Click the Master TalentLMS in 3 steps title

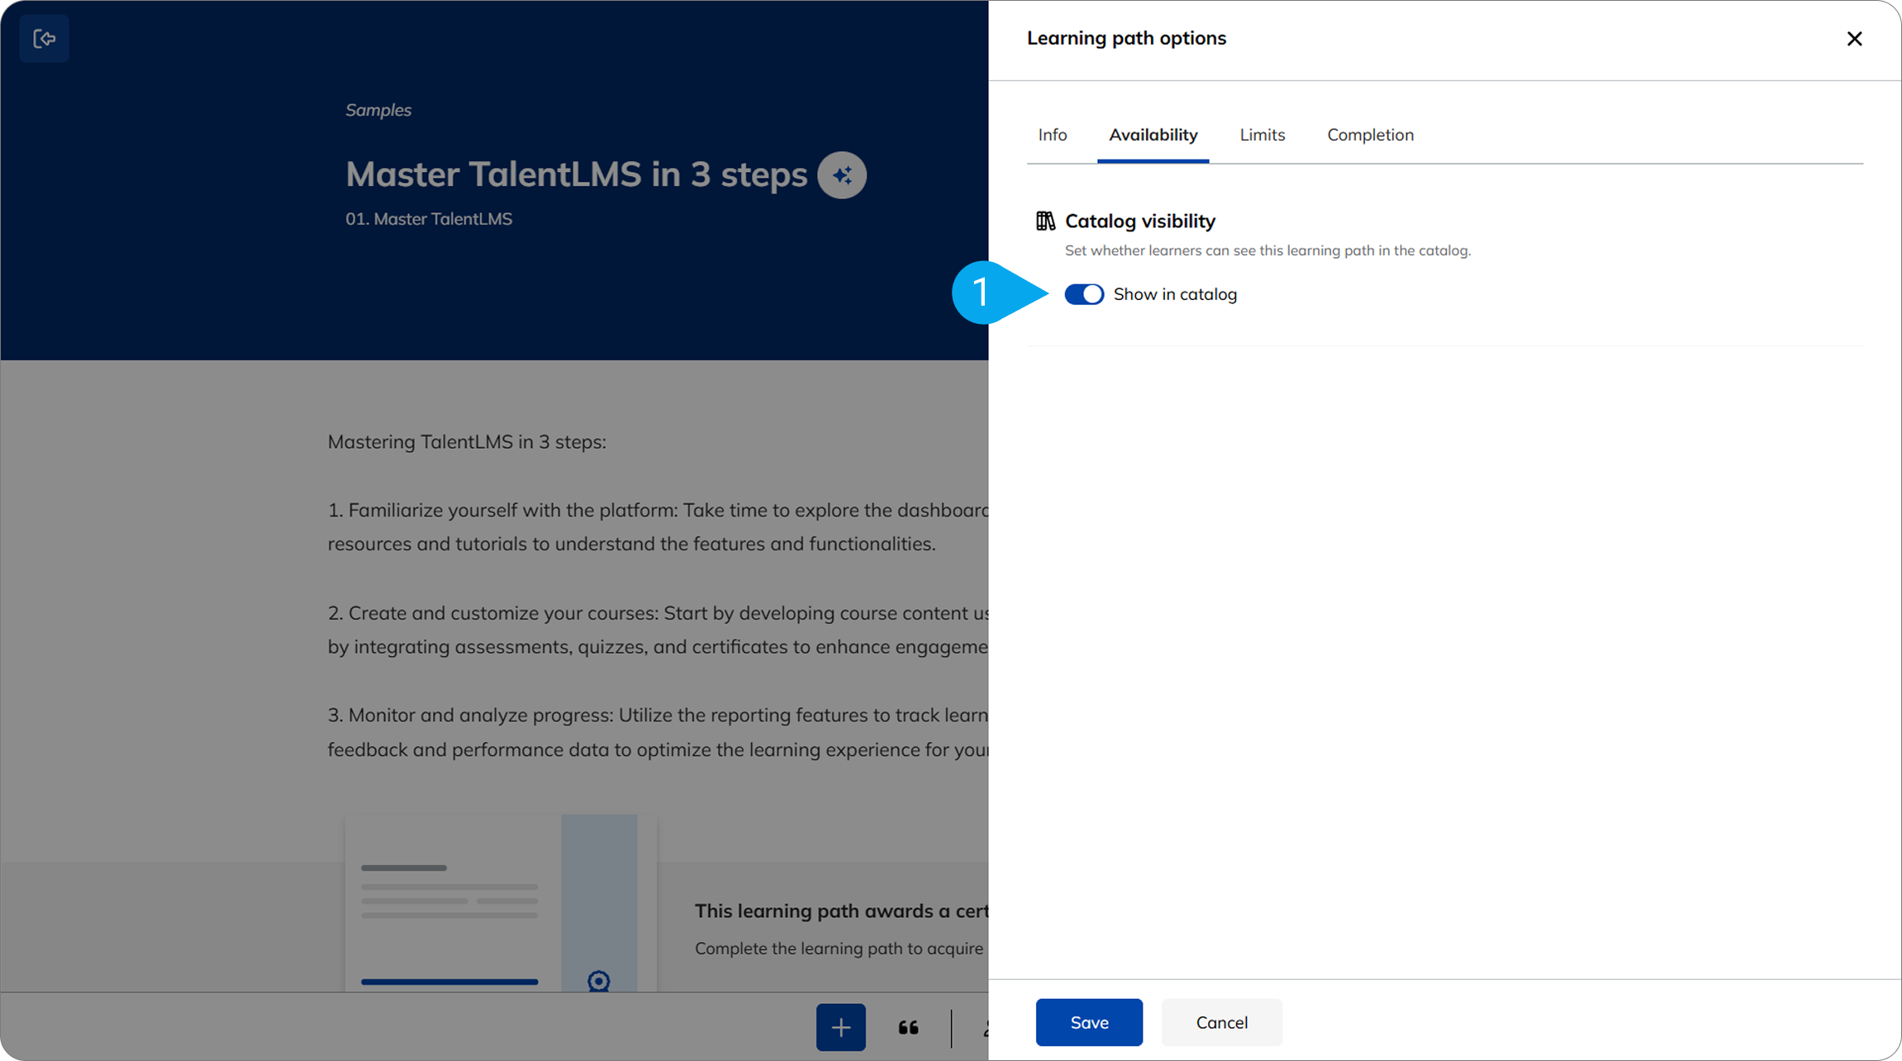tap(576, 174)
